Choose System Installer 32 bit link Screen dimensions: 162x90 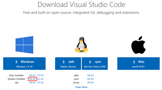coord(40,79)
